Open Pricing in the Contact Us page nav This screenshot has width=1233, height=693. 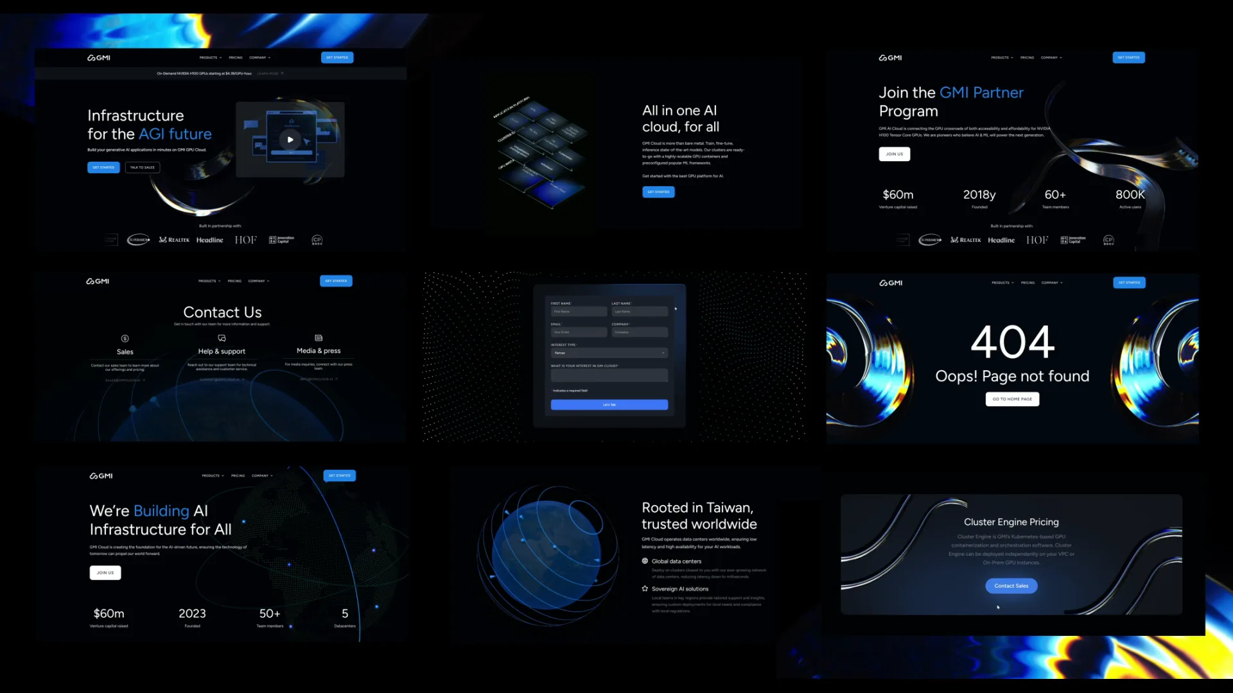[234, 281]
